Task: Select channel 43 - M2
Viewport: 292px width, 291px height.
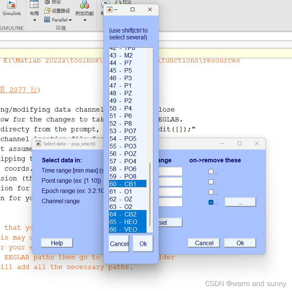Action: tap(128, 55)
